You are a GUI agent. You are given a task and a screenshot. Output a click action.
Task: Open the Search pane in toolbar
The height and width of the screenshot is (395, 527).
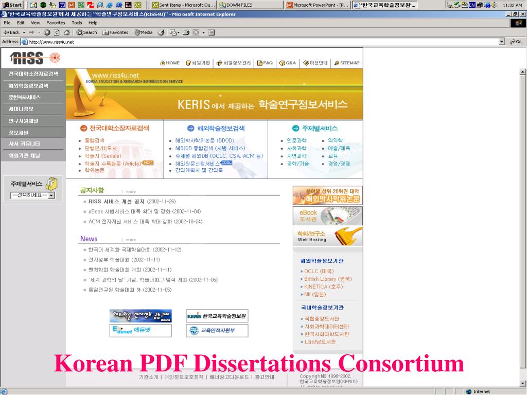[x=86, y=32]
